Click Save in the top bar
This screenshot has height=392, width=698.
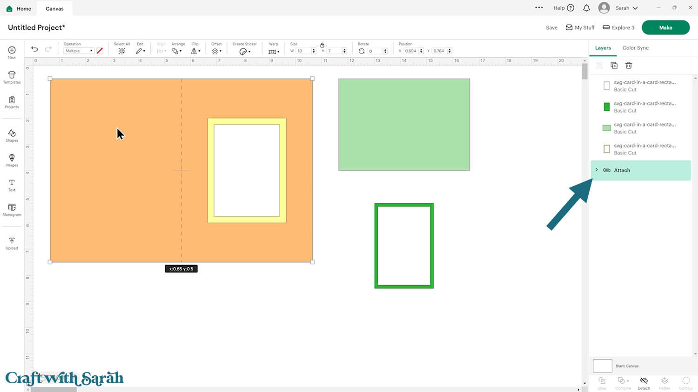(x=551, y=27)
